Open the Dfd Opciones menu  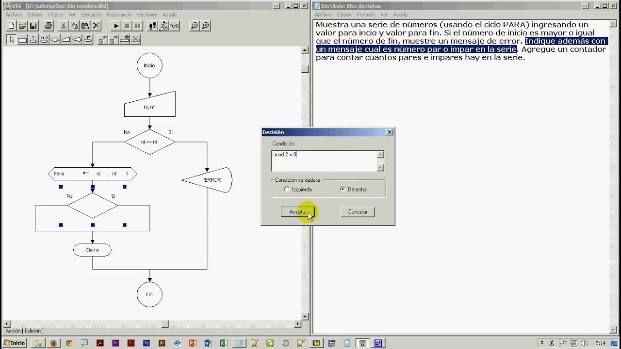[x=147, y=15]
